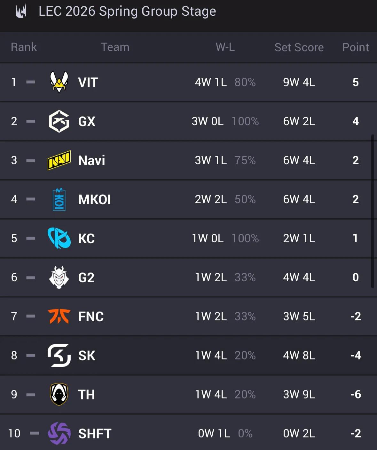The height and width of the screenshot is (450, 377).
Task: Select the Karmine Corp team logo
Action: click(59, 238)
